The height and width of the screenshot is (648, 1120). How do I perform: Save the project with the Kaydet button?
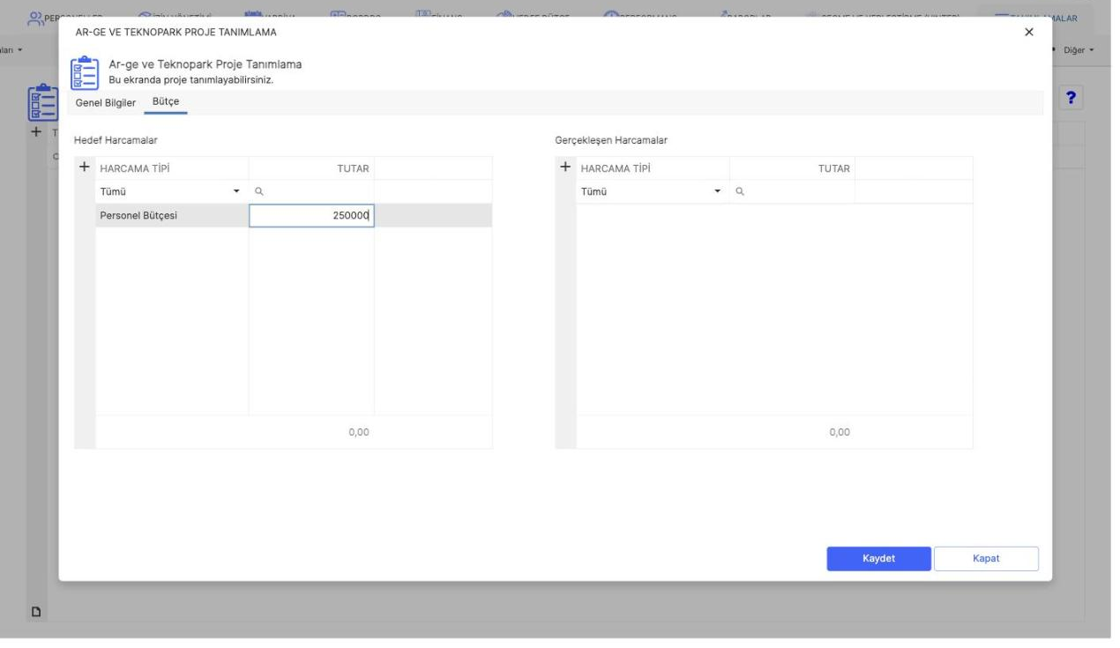tap(878, 558)
